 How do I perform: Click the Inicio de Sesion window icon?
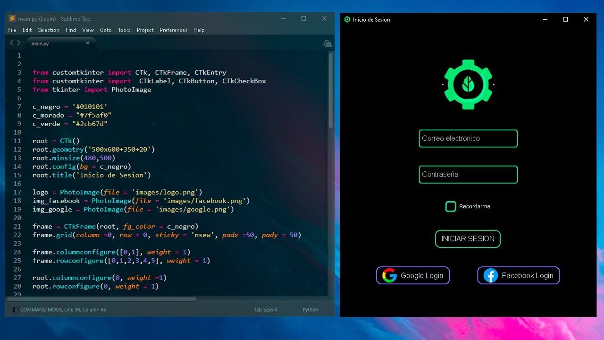pos(347,19)
